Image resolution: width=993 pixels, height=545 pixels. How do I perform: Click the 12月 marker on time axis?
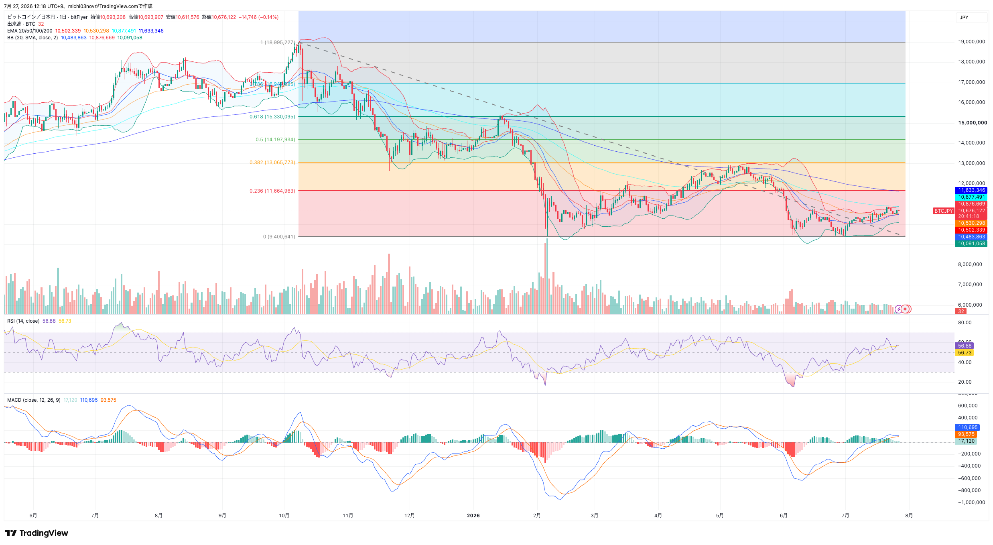409,516
